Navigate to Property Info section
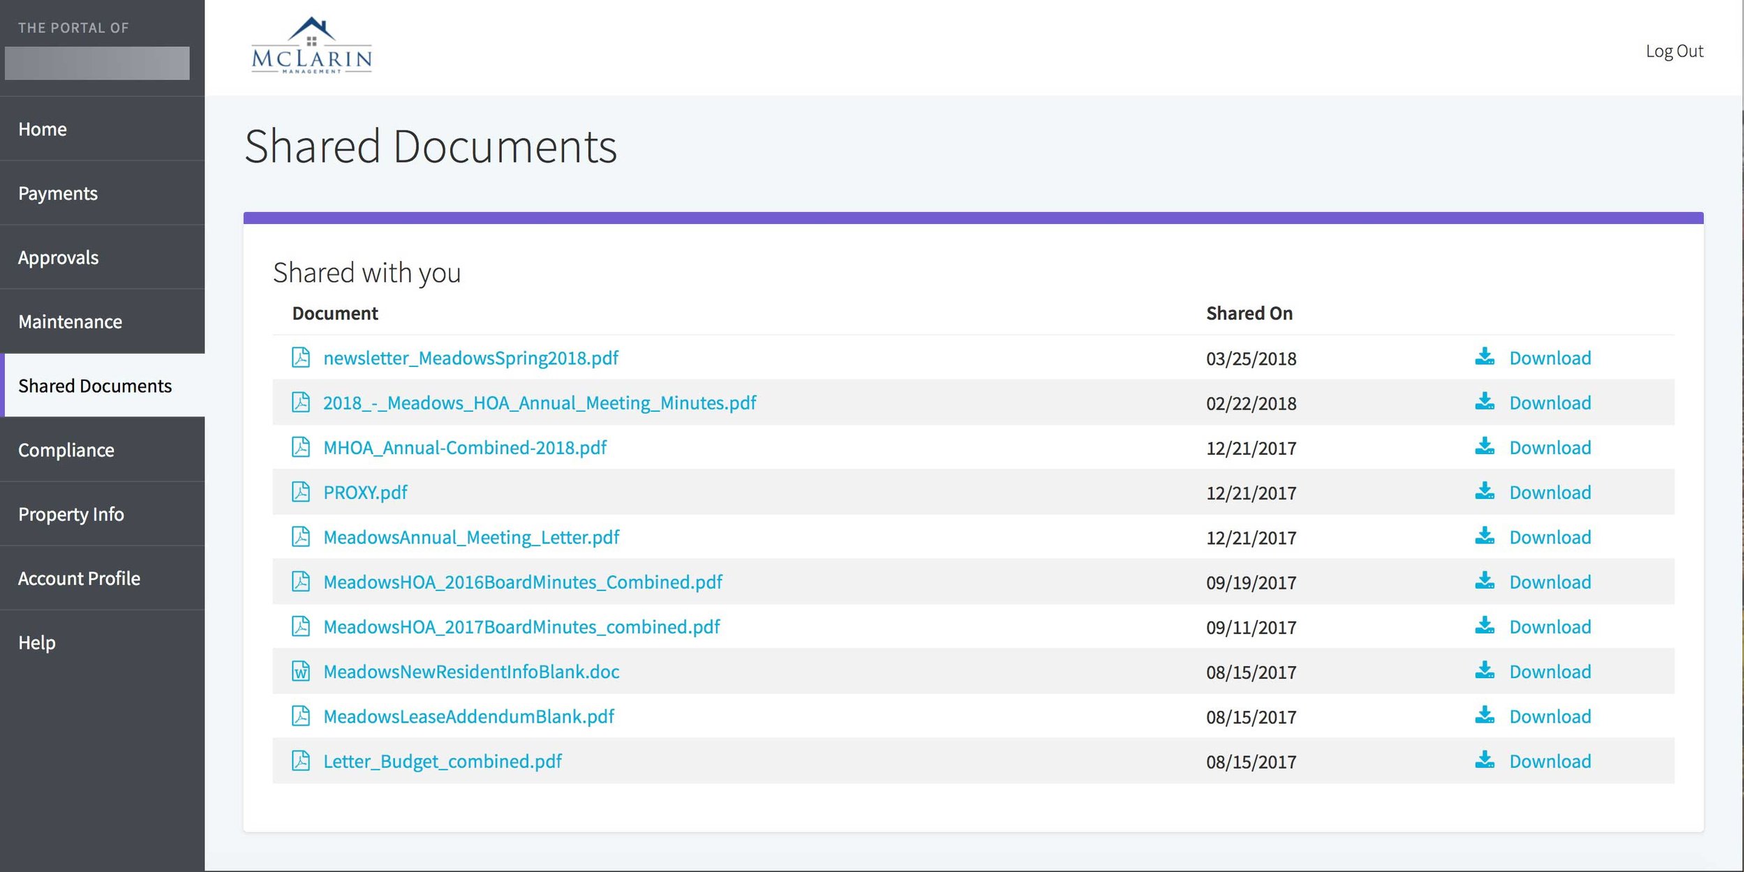 (x=71, y=514)
